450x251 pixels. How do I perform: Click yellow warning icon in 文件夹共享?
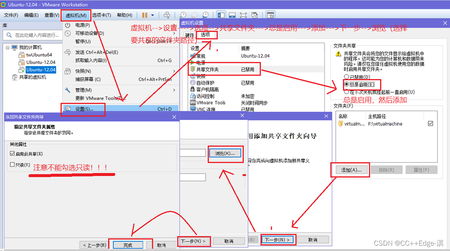tap(339, 54)
